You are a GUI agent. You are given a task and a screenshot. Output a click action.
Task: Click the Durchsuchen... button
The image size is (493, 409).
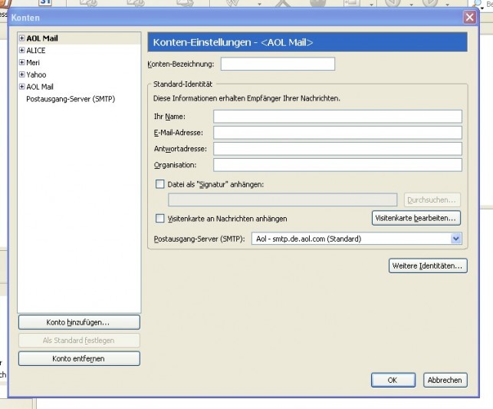tap(432, 200)
